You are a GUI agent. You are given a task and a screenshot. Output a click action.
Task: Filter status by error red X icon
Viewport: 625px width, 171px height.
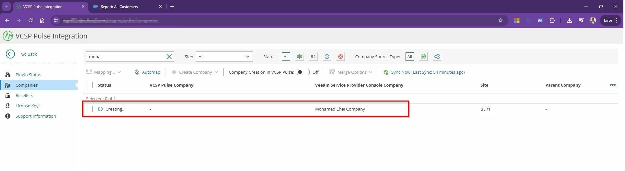tap(341, 57)
